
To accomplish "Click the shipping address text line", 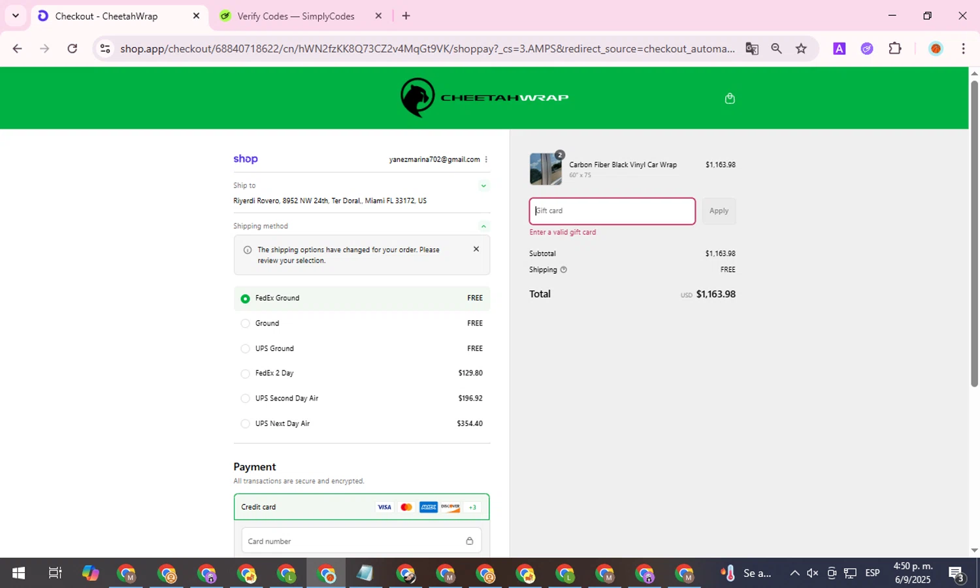I will 330,201.
